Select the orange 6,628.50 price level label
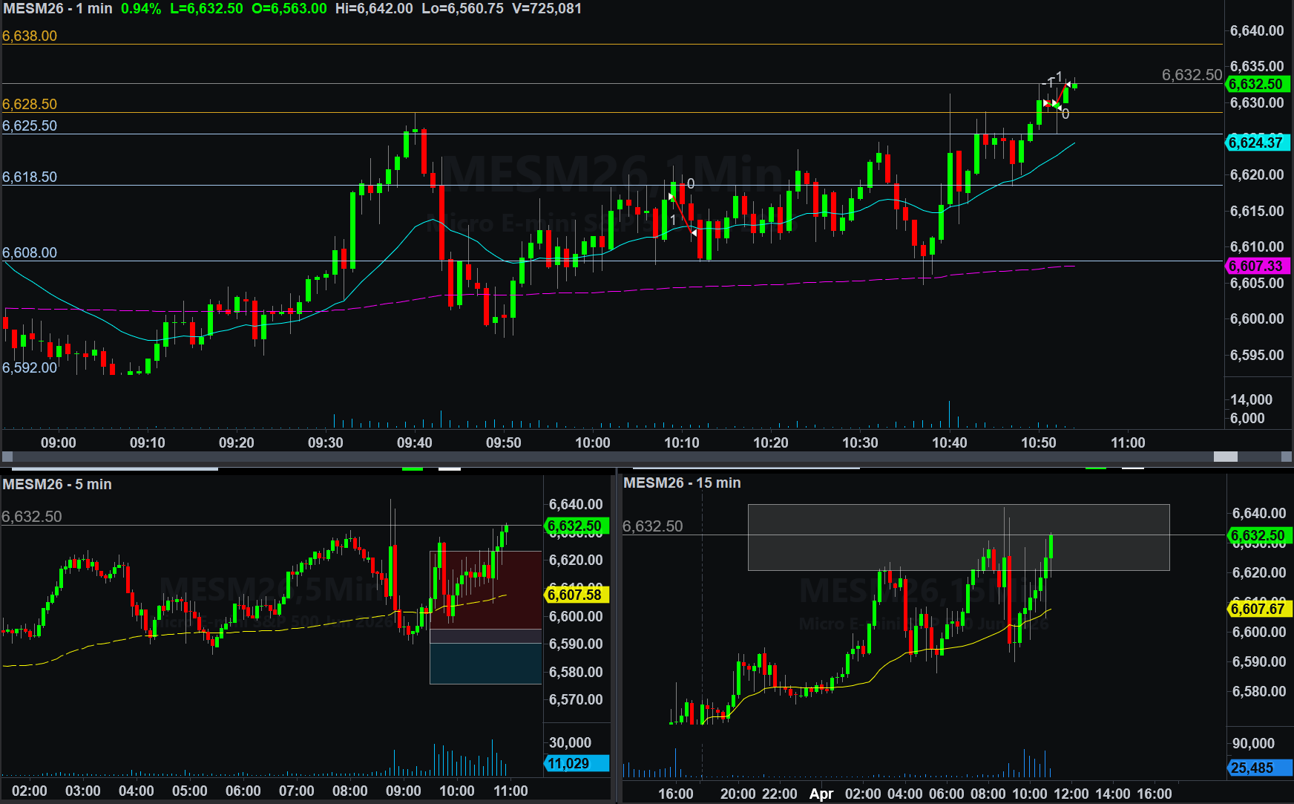 (x=30, y=104)
